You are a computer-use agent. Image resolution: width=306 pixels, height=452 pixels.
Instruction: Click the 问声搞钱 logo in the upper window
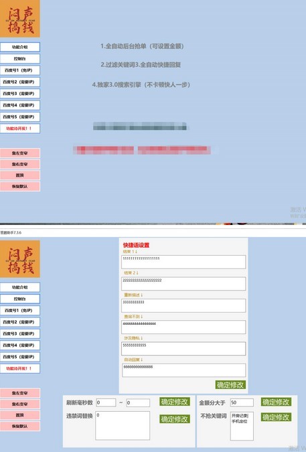coord(20,19)
